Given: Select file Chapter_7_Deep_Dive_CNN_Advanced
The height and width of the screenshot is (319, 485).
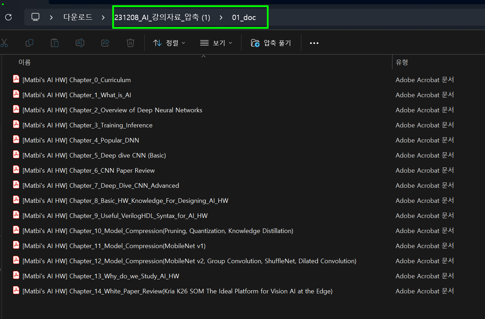Looking at the screenshot, I should click(x=101, y=186).
